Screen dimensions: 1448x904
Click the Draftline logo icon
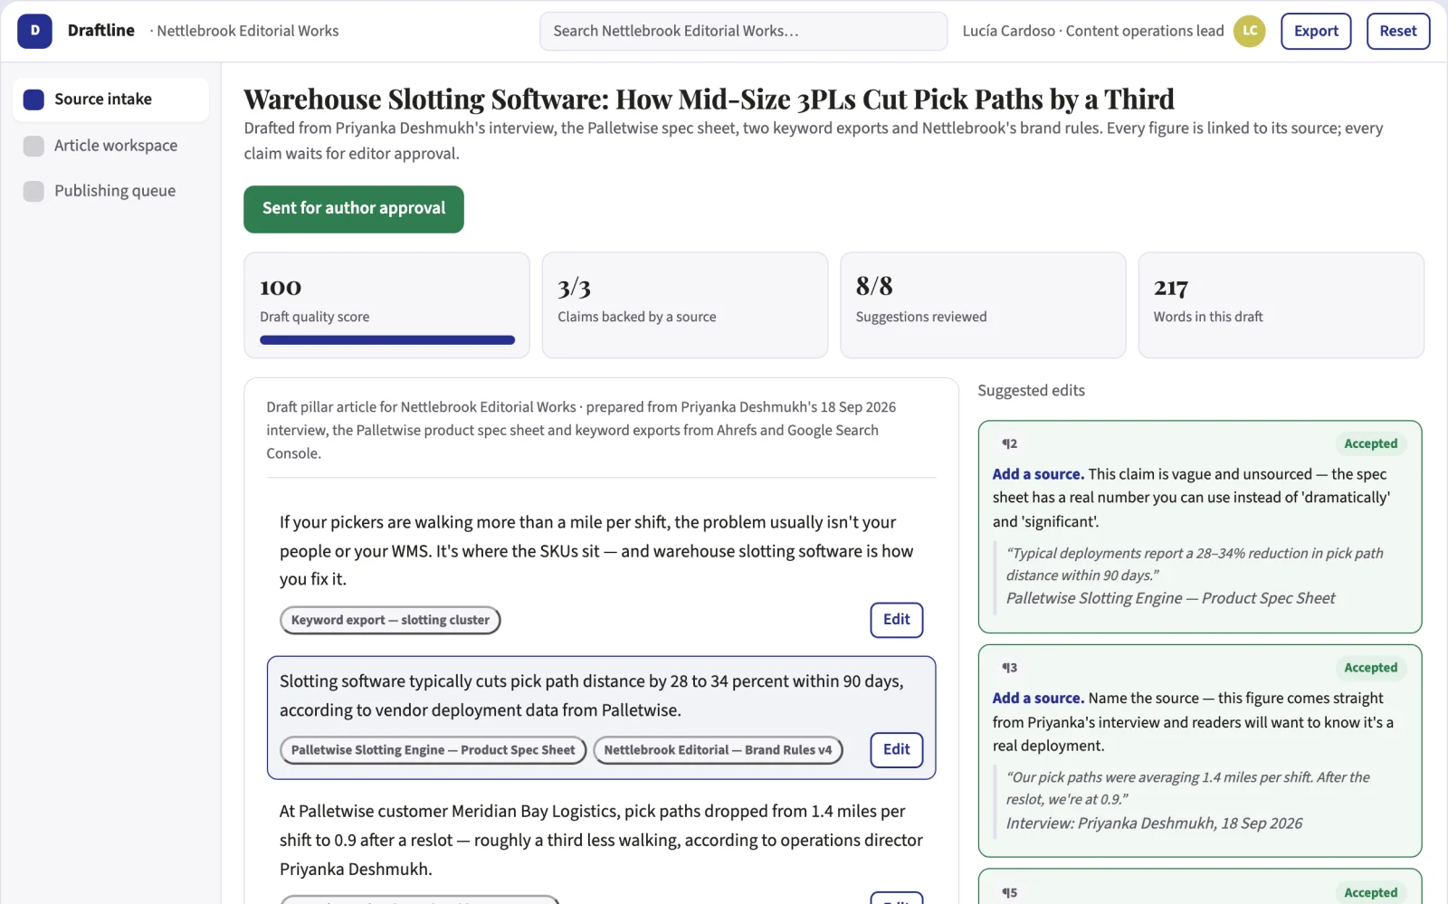(x=34, y=31)
